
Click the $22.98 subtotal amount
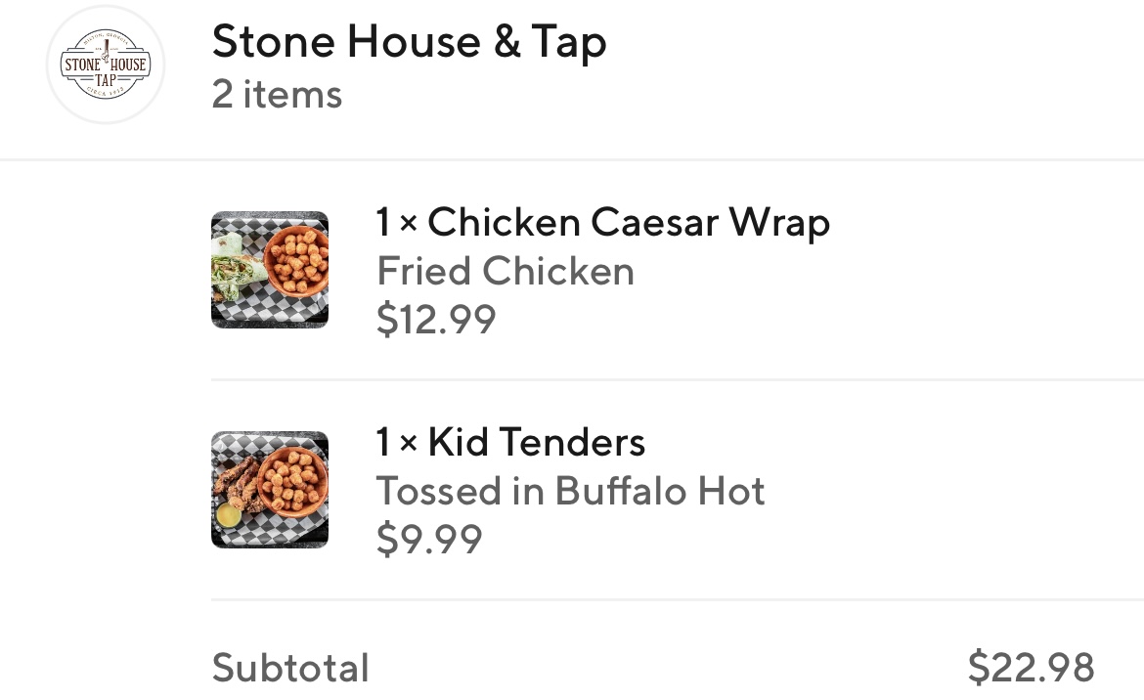point(1031,668)
